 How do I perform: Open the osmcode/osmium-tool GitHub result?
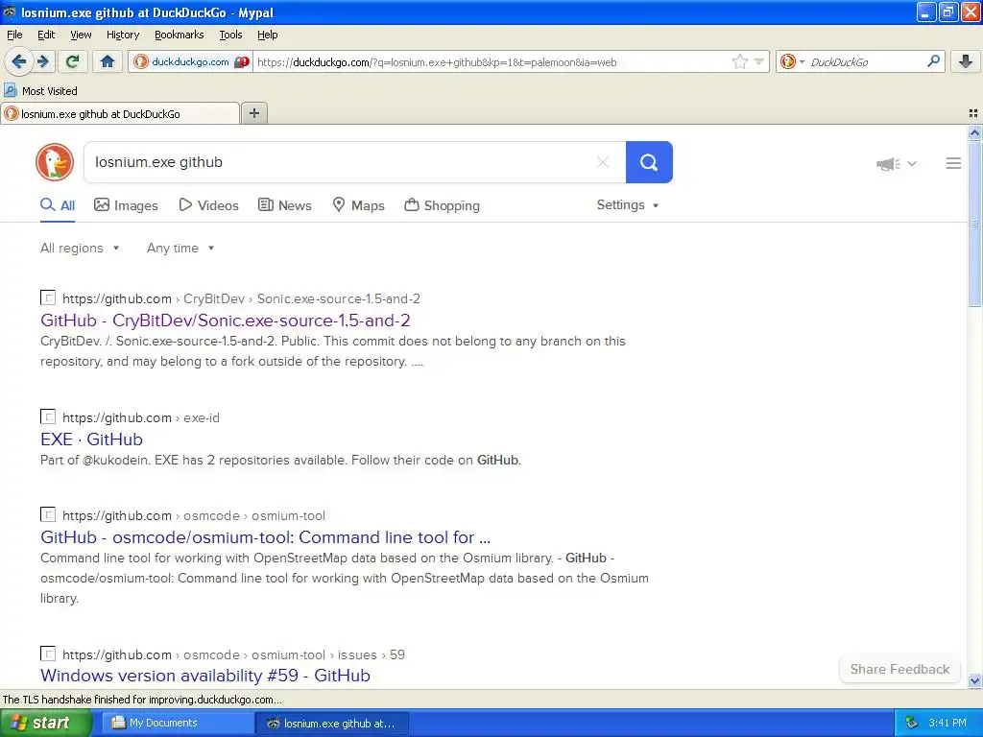[x=265, y=537]
